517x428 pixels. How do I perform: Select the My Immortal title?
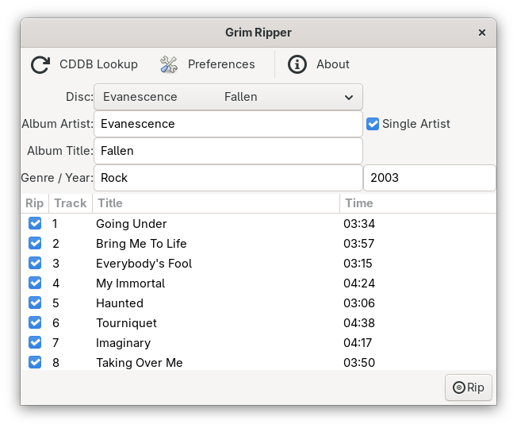pos(130,283)
